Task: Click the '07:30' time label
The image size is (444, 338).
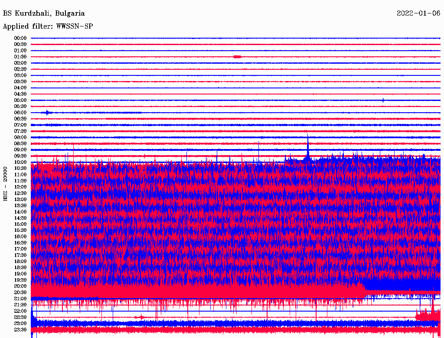Action: (x=20, y=131)
